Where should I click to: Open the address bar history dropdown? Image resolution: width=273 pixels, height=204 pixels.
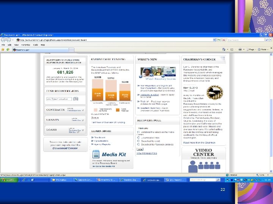tap(214, 40)
